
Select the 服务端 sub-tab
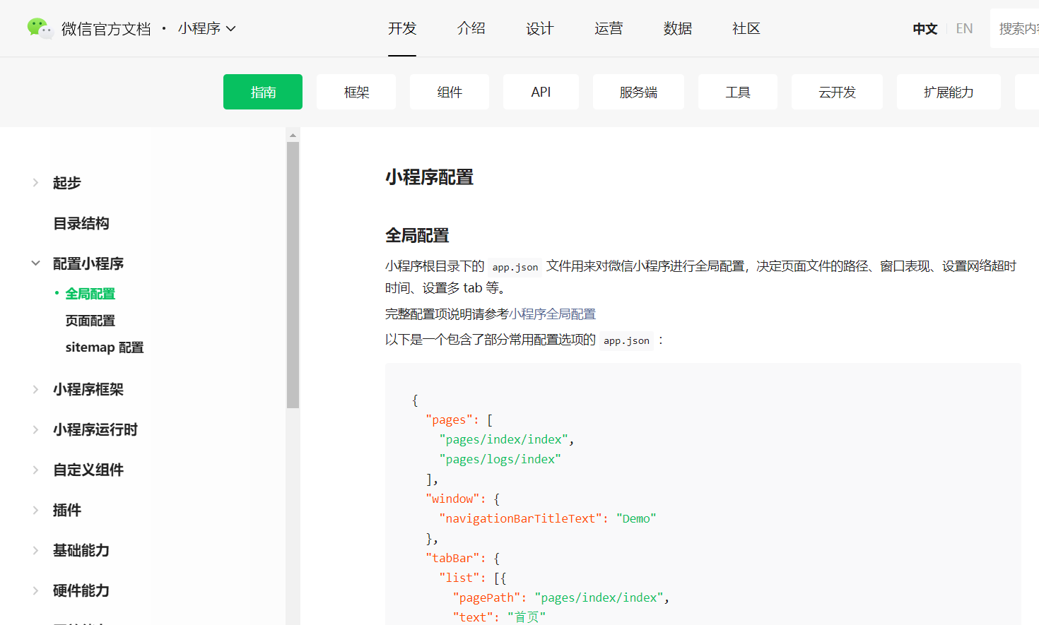[638, 92]
